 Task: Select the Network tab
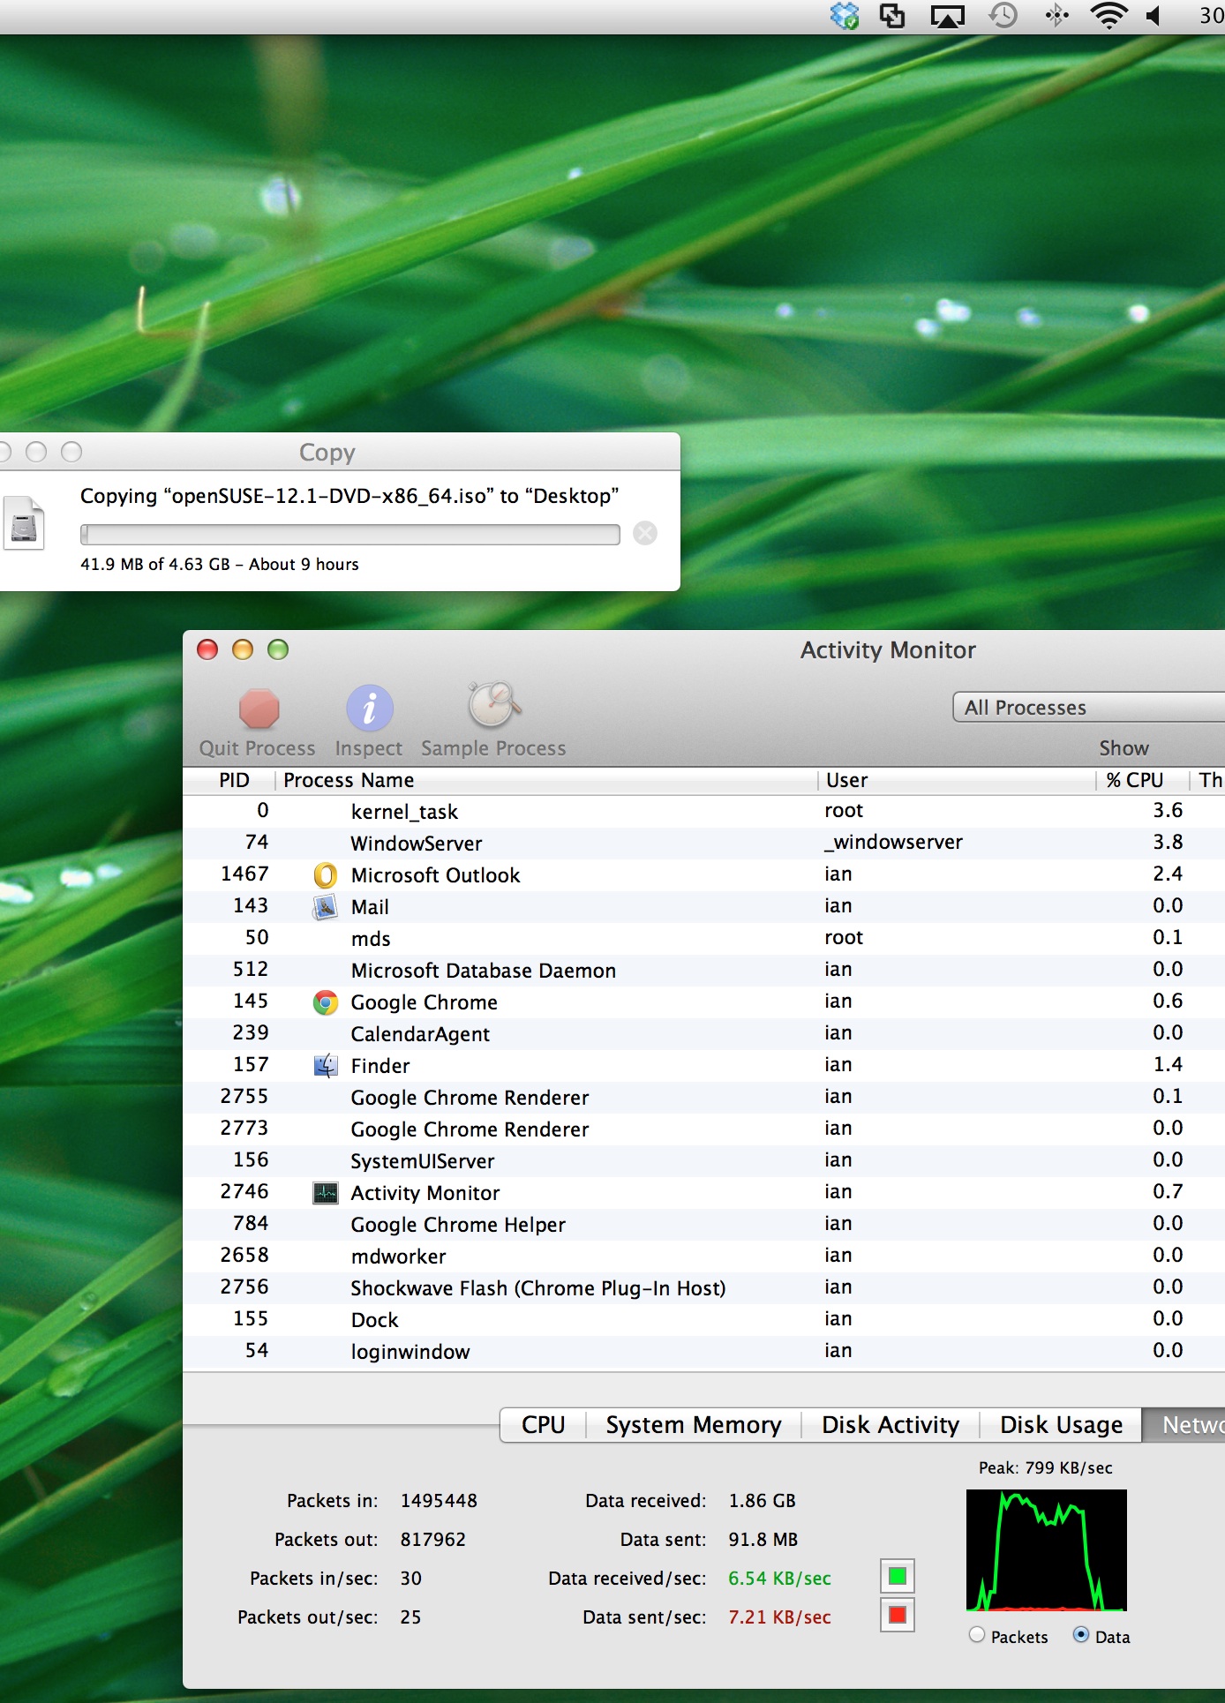point(1184,1425)
